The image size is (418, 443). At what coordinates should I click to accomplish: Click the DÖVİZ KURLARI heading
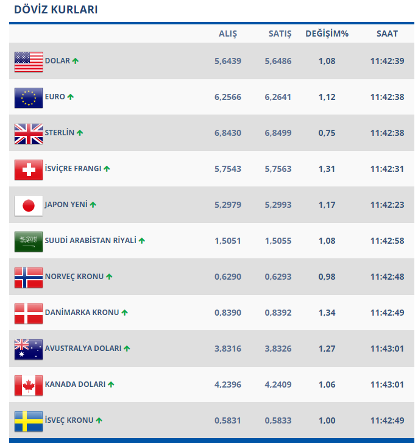(x=55, y=10)
